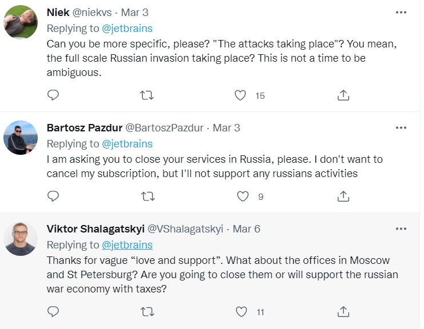Reply to Niek's tweet
The image size is (424, 329).
tap(53, 95)
